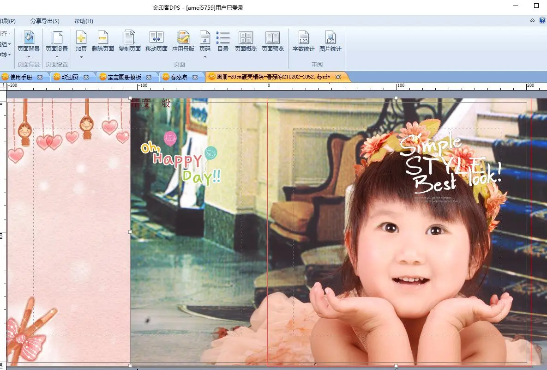Switch to the 欢迎页 tab
This screenshot has height=370, width=547.
point(69,77)
